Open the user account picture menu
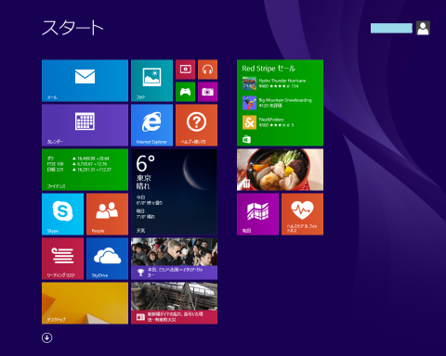Image resolution: width=446 pixels, height=356 pixels. 423,28
